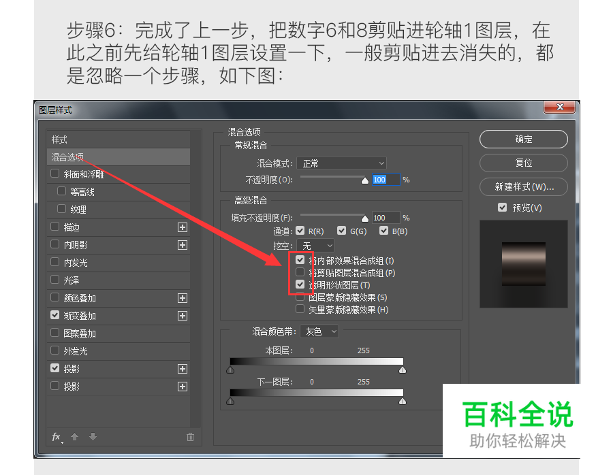Click the down arrow beside fx icon

click(92, 437)
